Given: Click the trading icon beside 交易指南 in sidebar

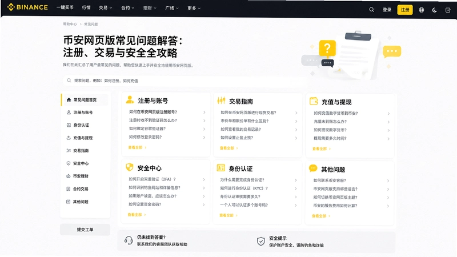Looking at the screenshot, I should [69, 151].
